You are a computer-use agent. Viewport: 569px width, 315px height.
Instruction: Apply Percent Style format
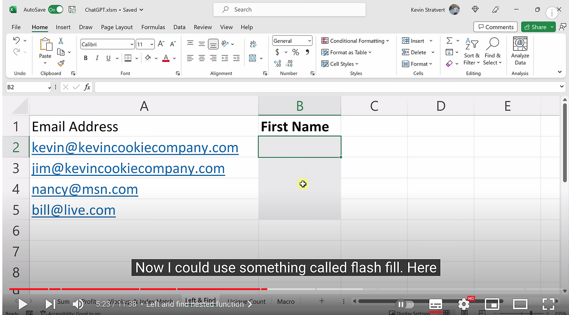click(x=296, y=52)
